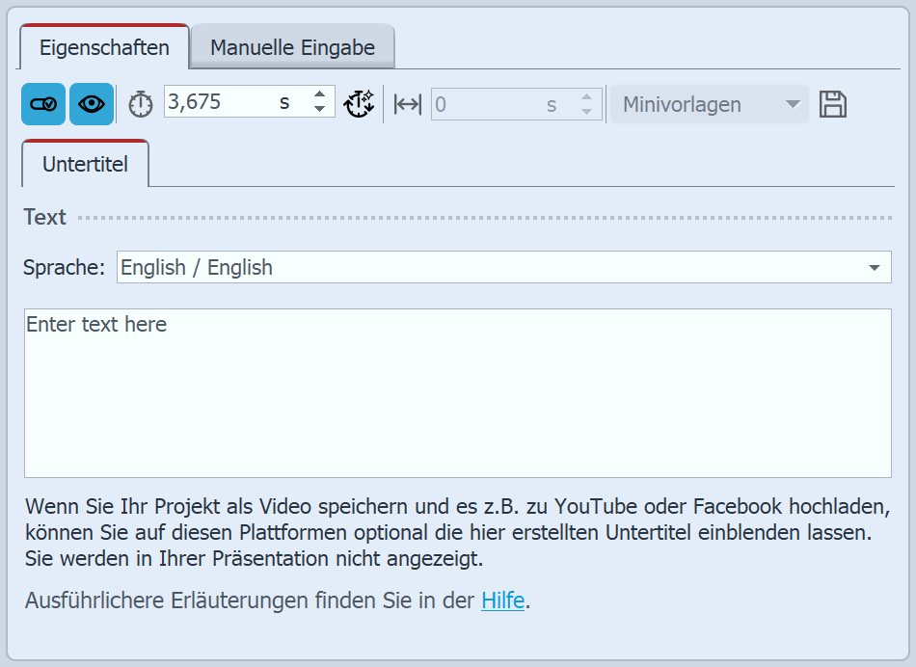Click the duration span icon beside the disabled field
Viewport: 916px width, 667px height.
405,103
